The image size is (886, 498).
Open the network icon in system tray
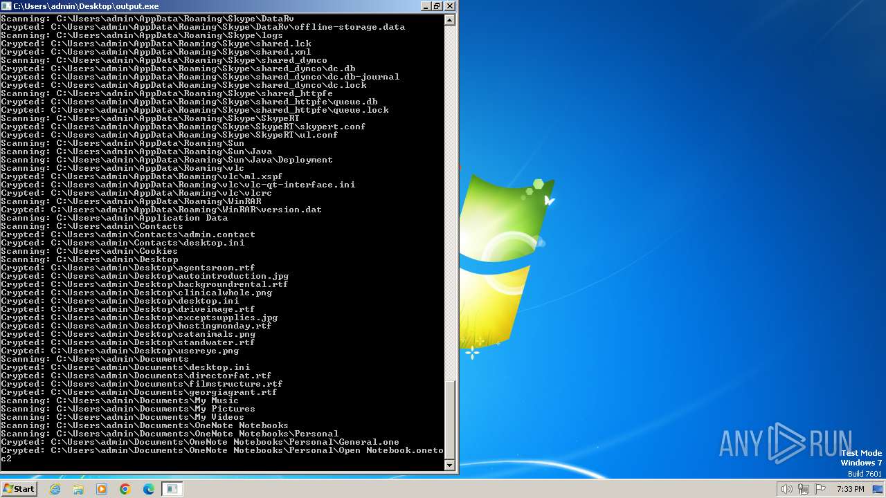804,489
